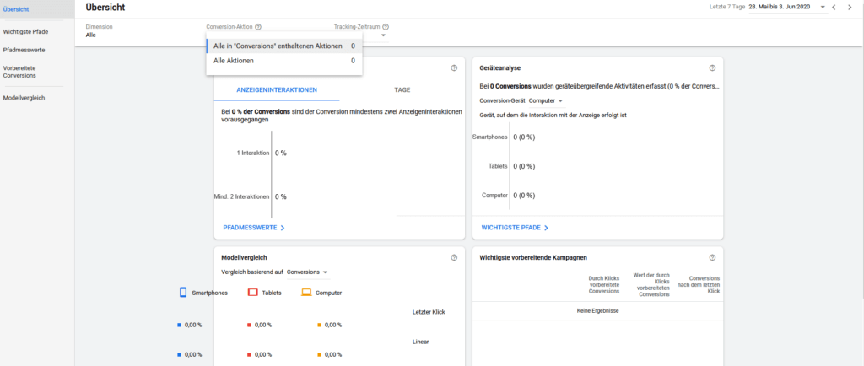
Task: Click the blue Smartphones legend icon
Action: tap(183, 293)
